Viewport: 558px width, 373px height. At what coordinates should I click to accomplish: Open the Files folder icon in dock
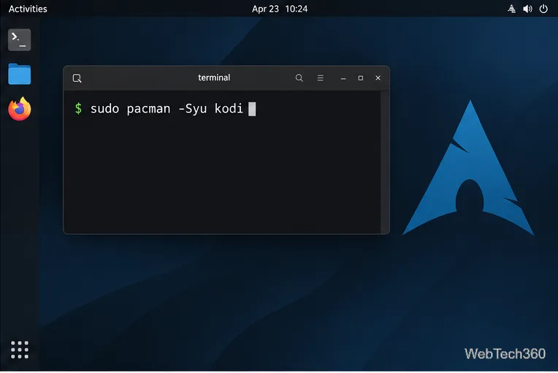(19, 74)
